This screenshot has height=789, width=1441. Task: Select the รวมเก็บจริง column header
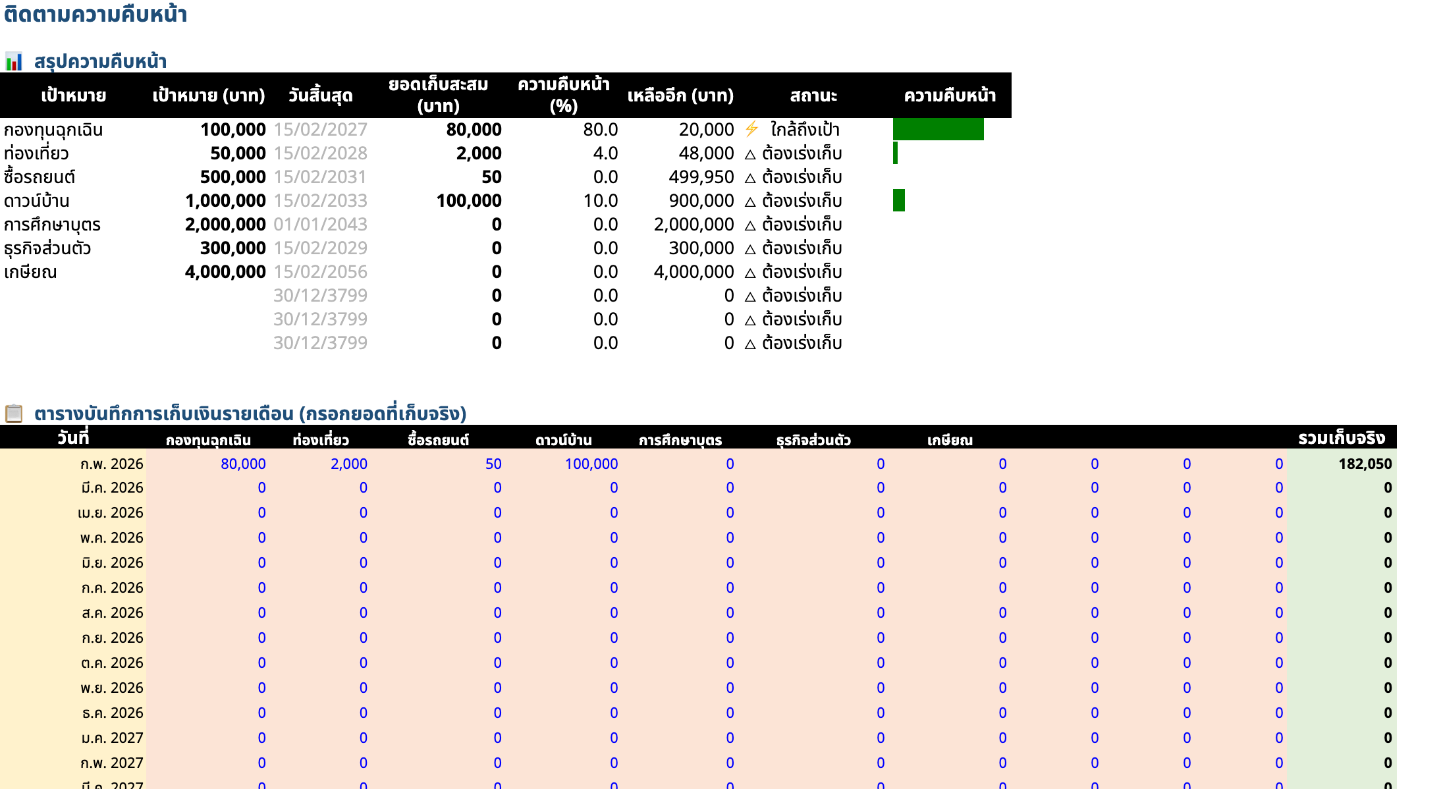[x=1341, y=438]
